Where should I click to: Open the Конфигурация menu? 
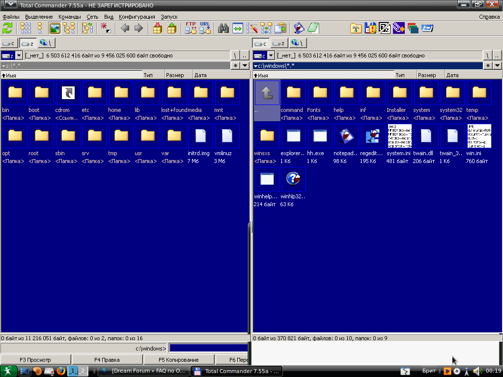(x=137, y=17)
